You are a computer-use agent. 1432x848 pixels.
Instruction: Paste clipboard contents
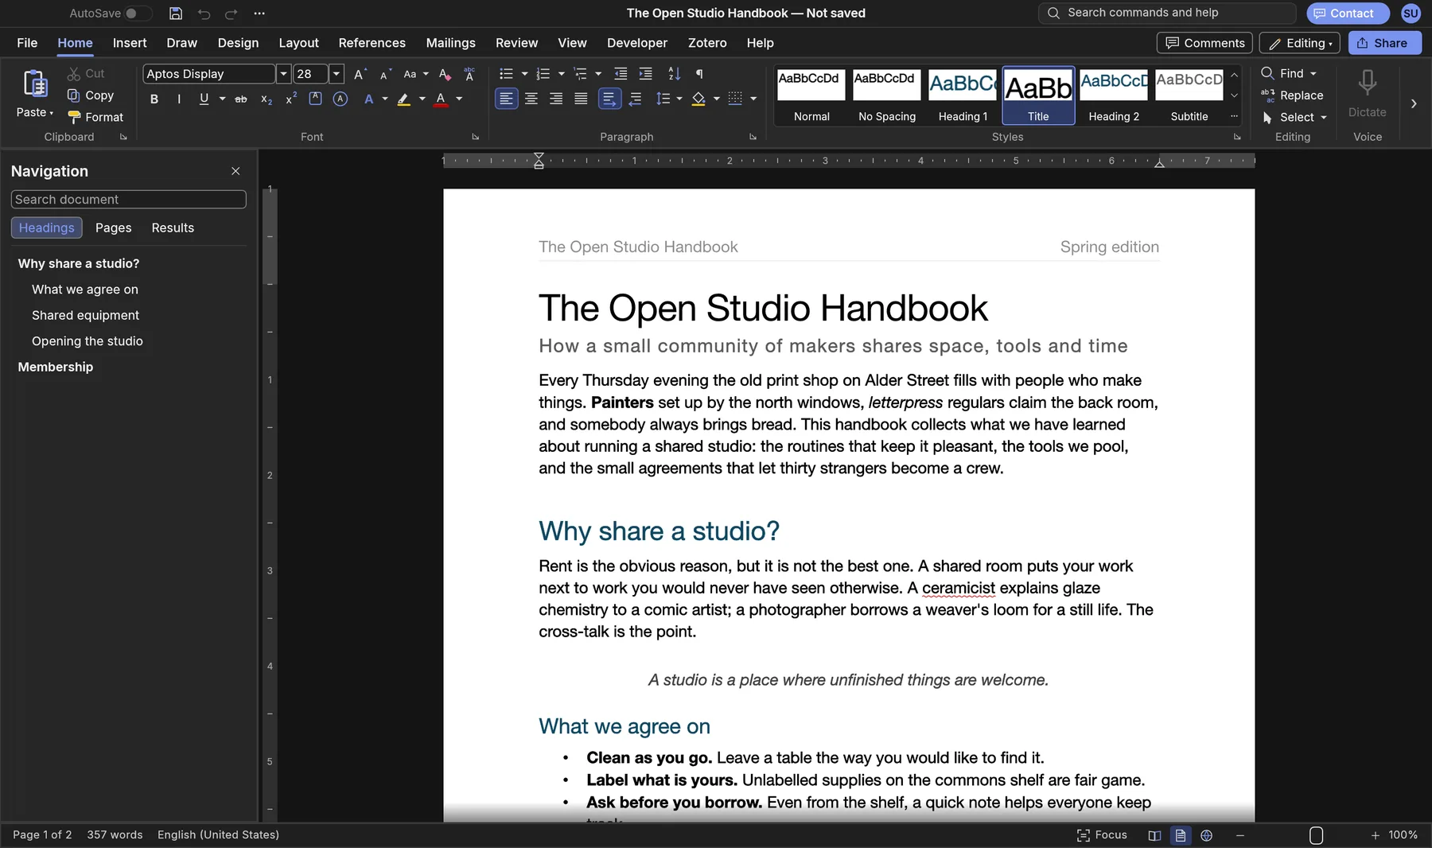click(x=35, y=92)
